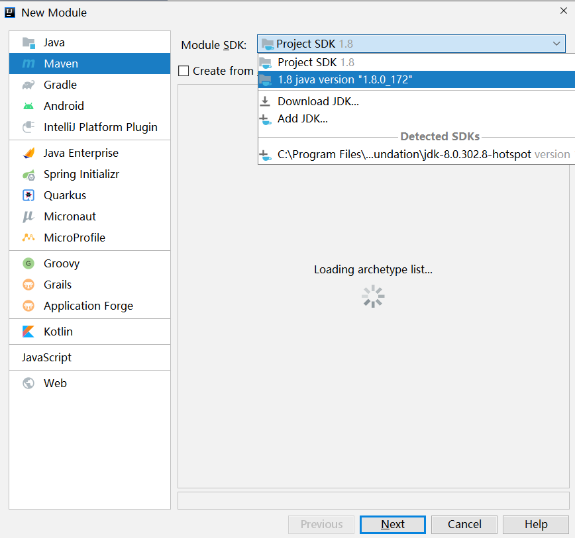
Task: Select Gradle module type
Action: pos(90,85)
